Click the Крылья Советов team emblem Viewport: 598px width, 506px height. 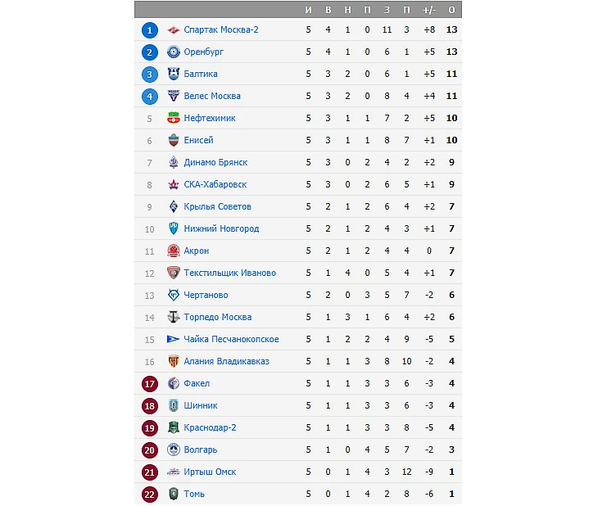174,207
